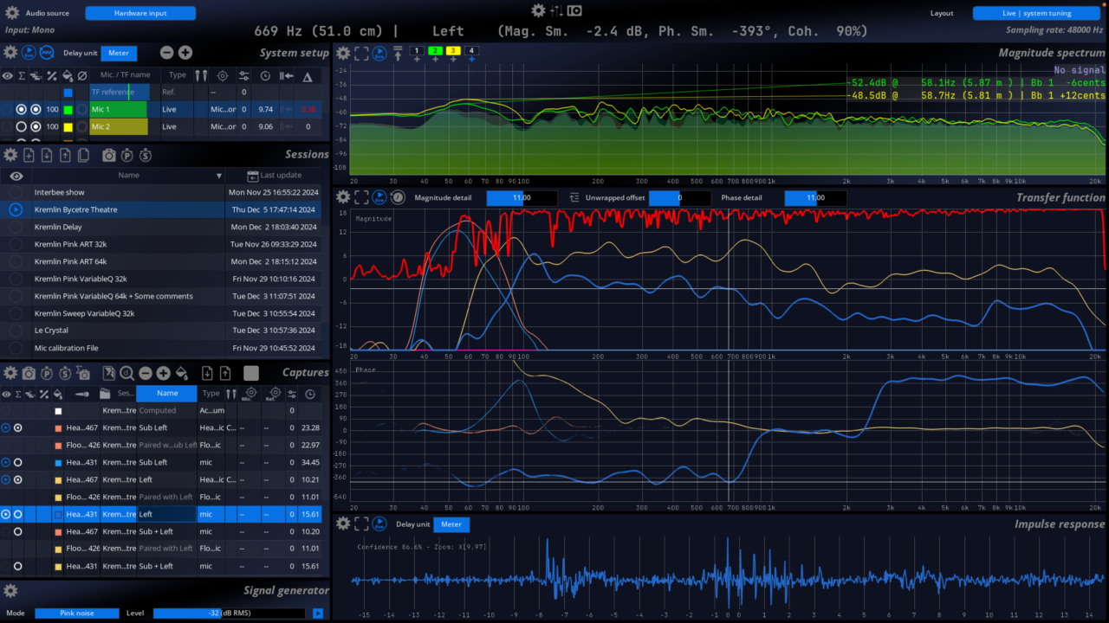
Task: Toggle visibility of the Mic 1 measurement
Action: [x=8, y=109]
